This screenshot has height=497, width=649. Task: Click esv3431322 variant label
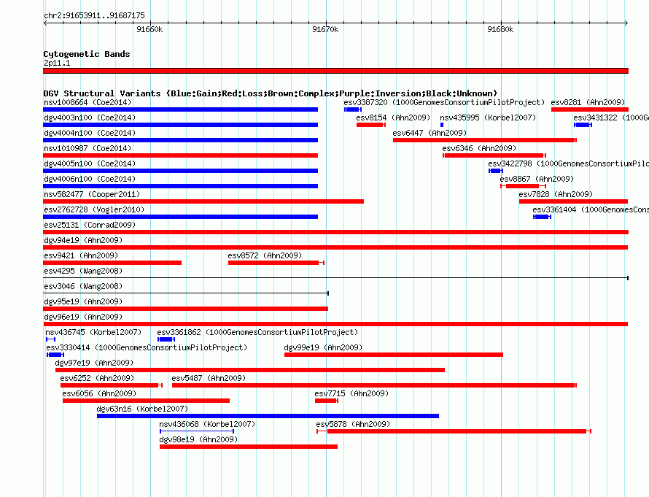tap(611, 117)
